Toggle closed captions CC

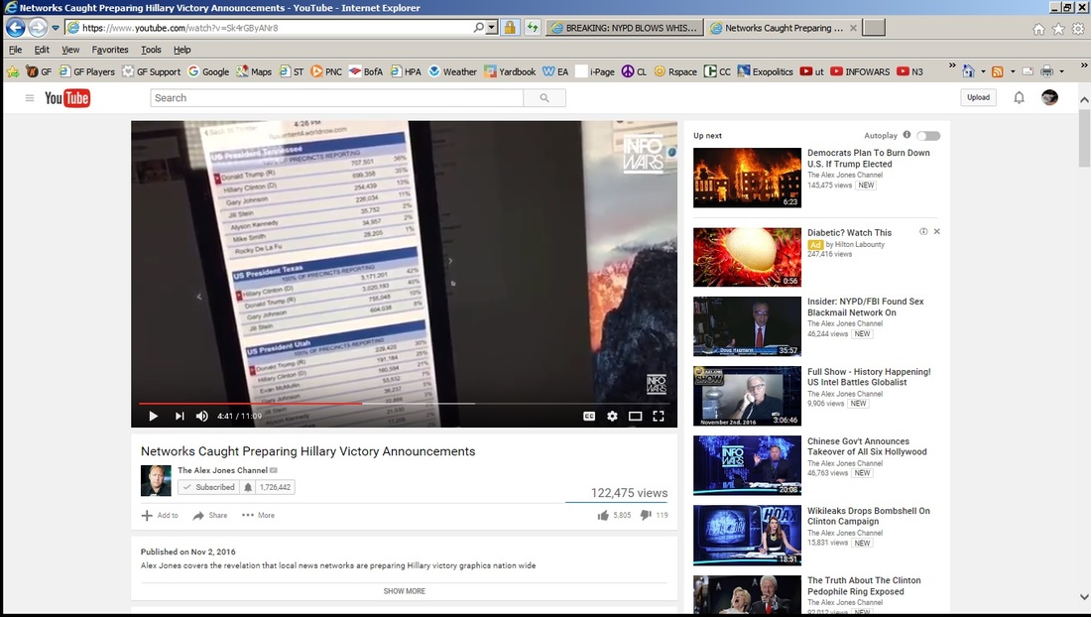[588, 416]
